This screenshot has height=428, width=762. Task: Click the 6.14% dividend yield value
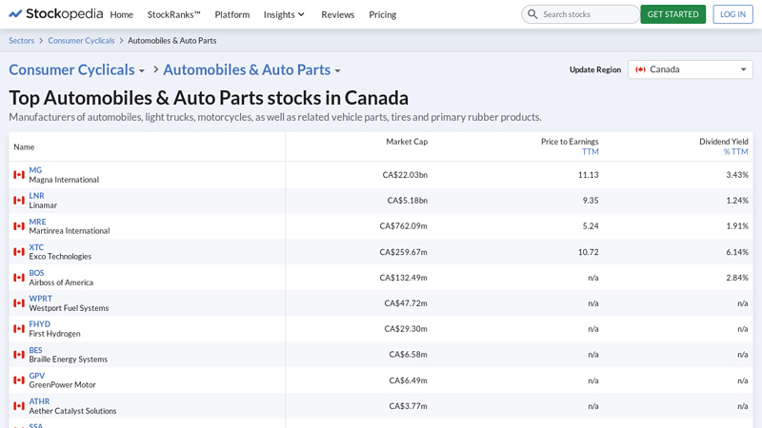[737, 252]
